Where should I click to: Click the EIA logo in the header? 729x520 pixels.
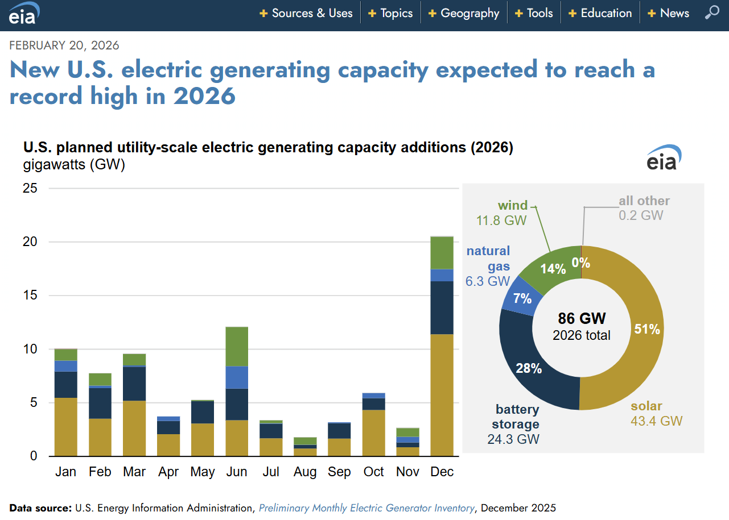24,14
